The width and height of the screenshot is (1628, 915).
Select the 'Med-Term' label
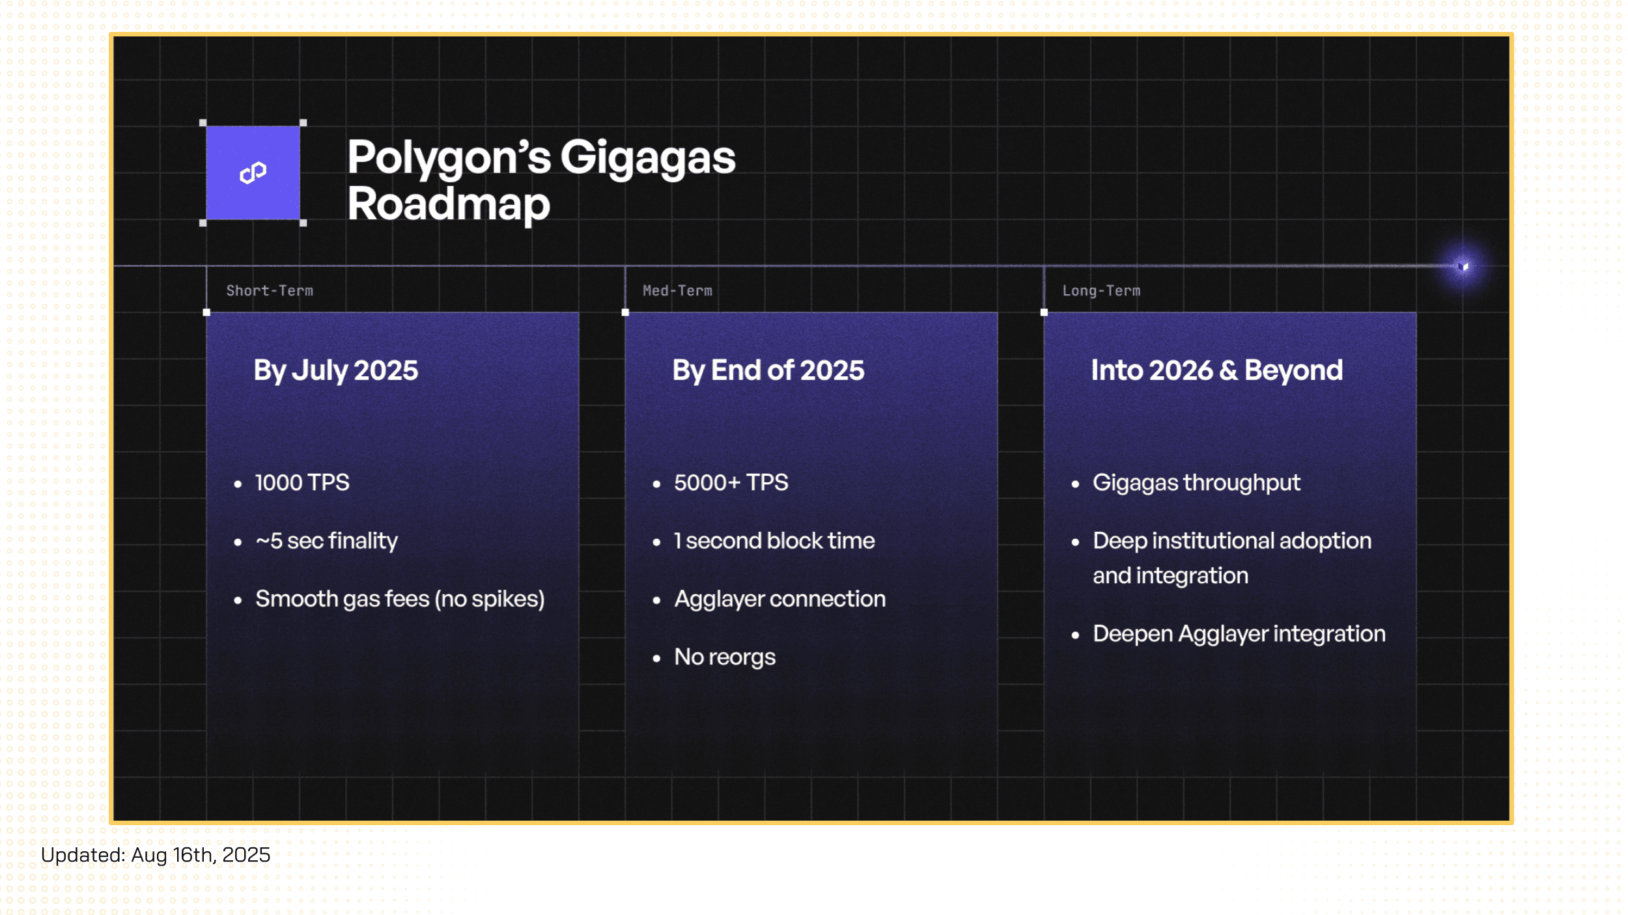click(x=677, y=291)
